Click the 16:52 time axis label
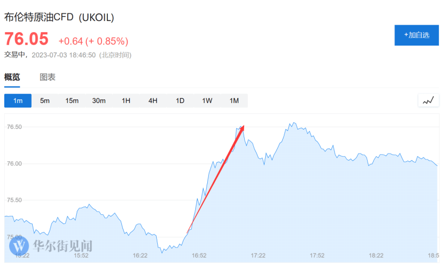This screenshot has width=446, height=269. (x=199, y=256)
